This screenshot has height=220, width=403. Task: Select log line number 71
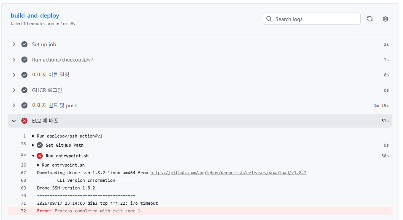[x=23, y=203]
